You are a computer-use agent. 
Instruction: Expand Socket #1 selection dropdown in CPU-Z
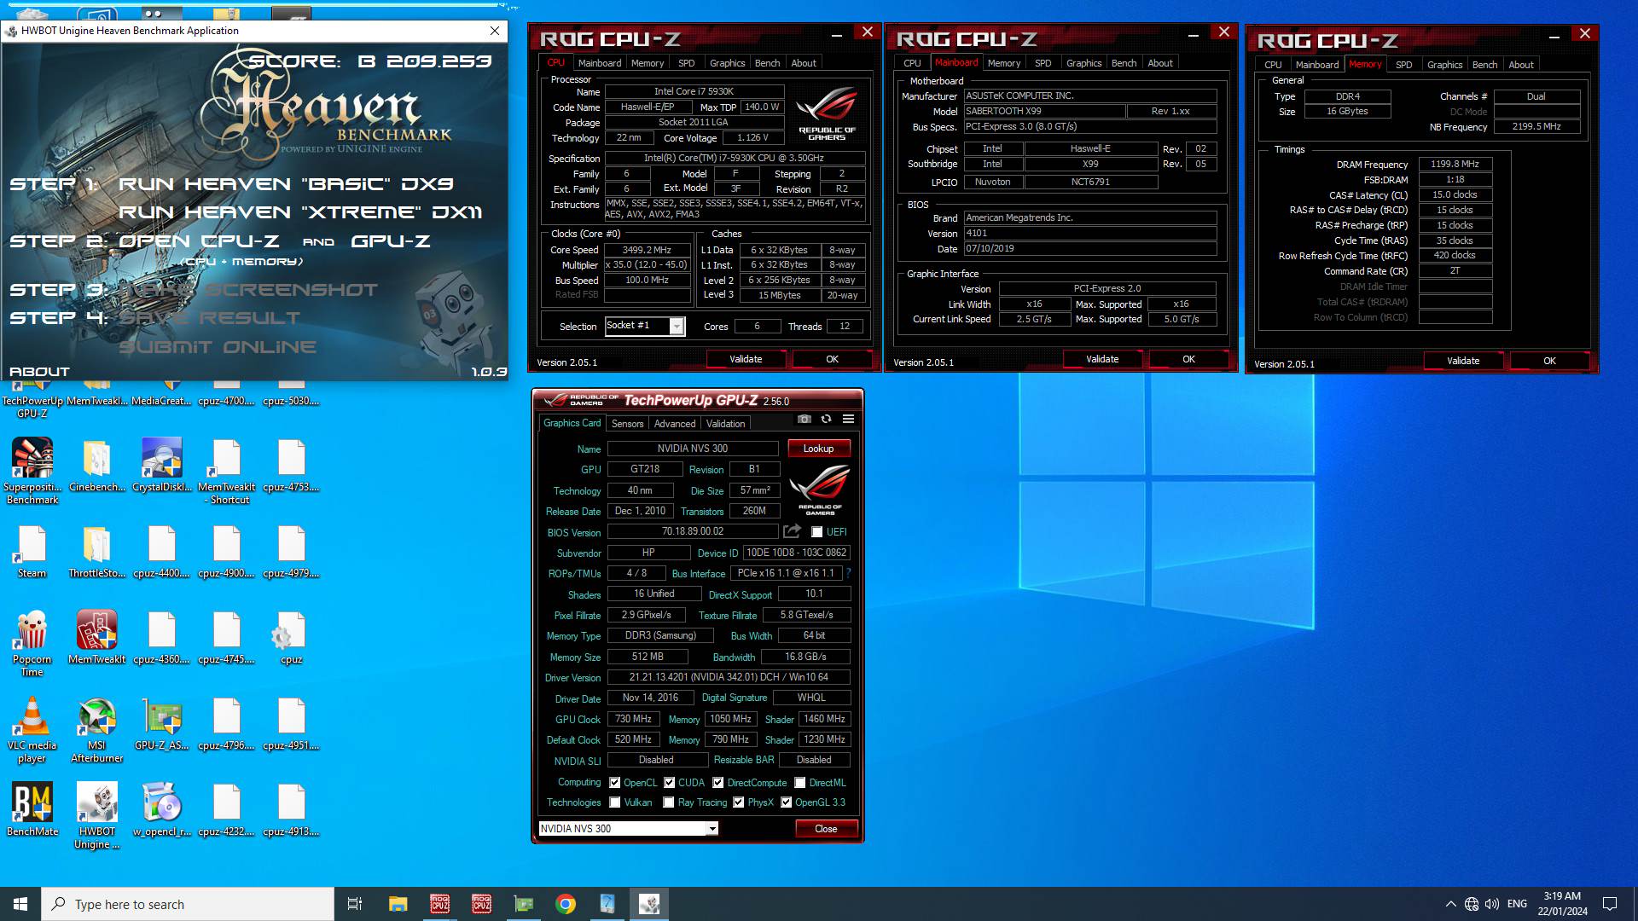(677, 327)
